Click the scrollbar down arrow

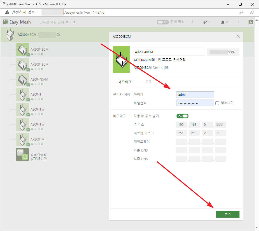257,227
